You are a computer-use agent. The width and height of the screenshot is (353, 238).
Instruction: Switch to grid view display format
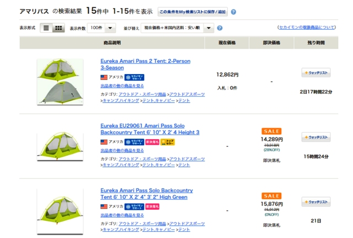pyautogui.click(x=58, y=28)
